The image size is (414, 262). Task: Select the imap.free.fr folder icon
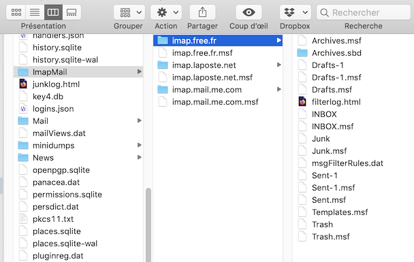(163, 40)
